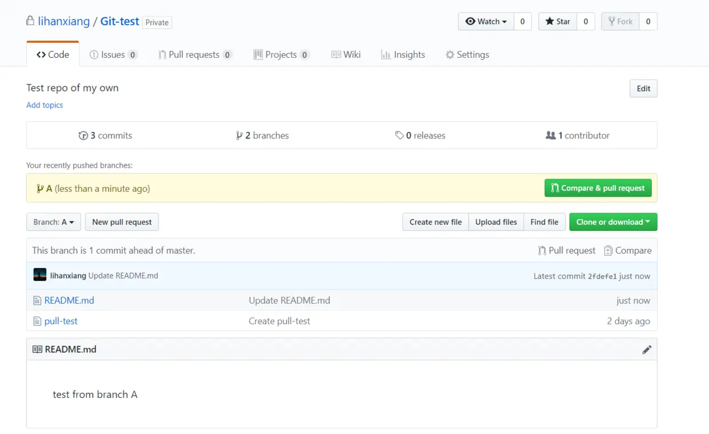Open commit message in README.md row
This screenshot has width=709, height=434.
[x=289, y=300]
